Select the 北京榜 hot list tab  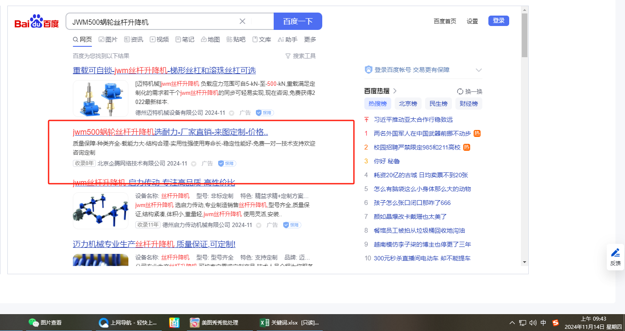pyautogui.click(x=408, y=104)
